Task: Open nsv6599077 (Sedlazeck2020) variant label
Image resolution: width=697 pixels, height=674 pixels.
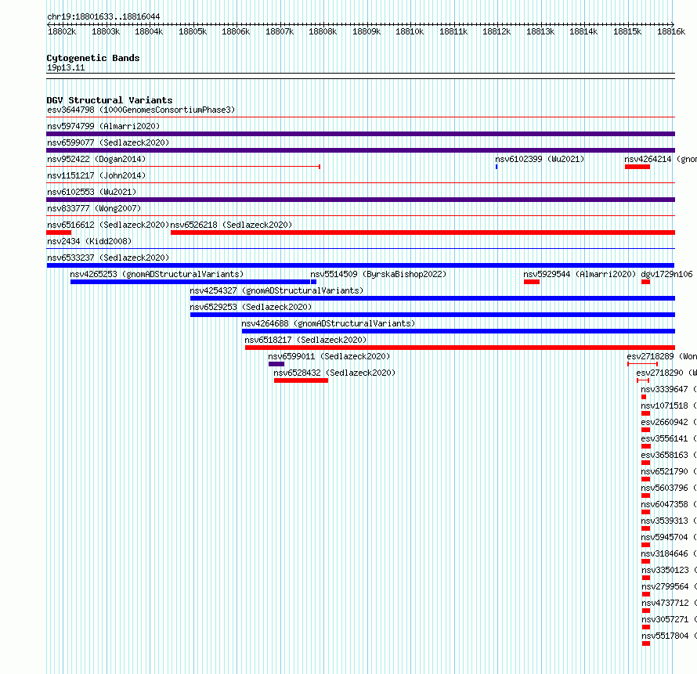Action: (108, 142)
